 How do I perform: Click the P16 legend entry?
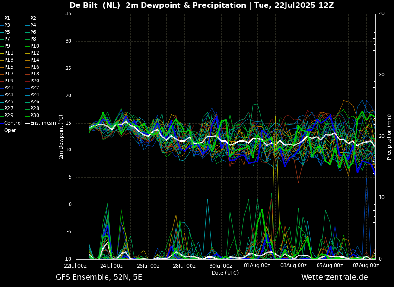point(32,67)
